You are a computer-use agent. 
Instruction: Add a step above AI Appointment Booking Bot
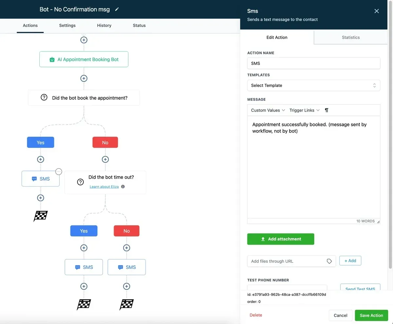coord(84,40)
